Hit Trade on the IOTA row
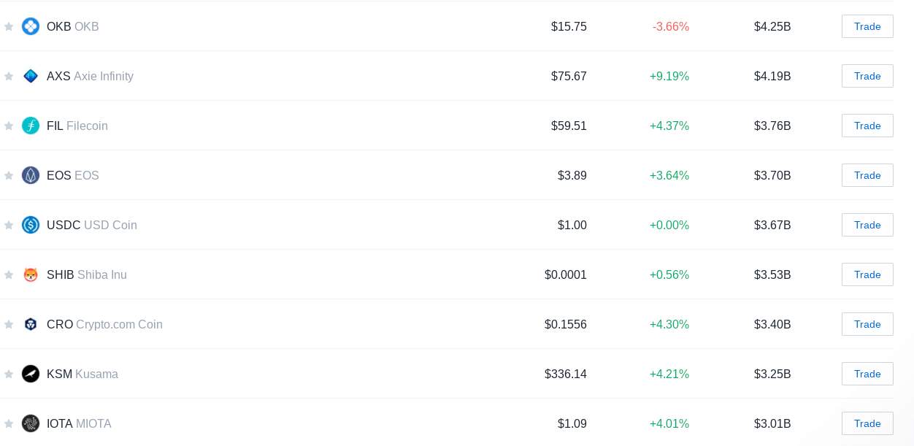 pyautogui.click(x=867, y=423)
